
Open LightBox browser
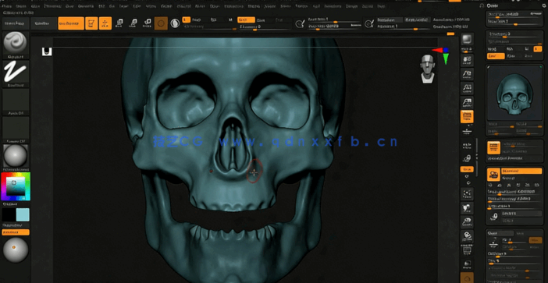coord(44,23)
